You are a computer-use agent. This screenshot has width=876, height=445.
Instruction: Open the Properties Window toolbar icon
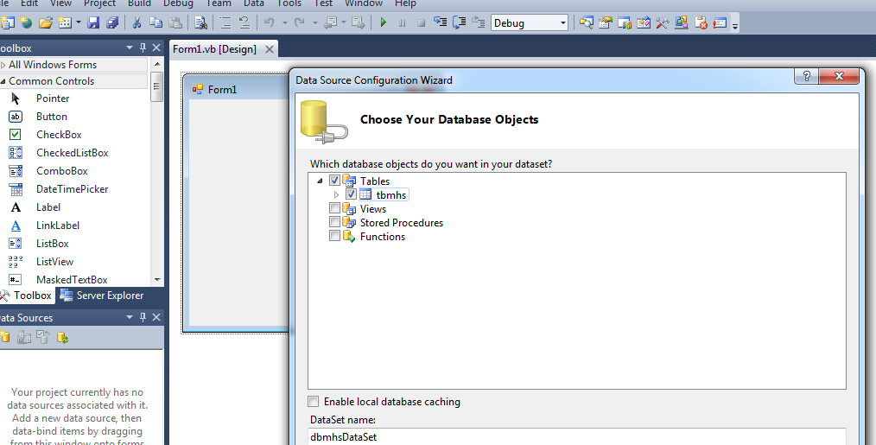coord(605,23)
